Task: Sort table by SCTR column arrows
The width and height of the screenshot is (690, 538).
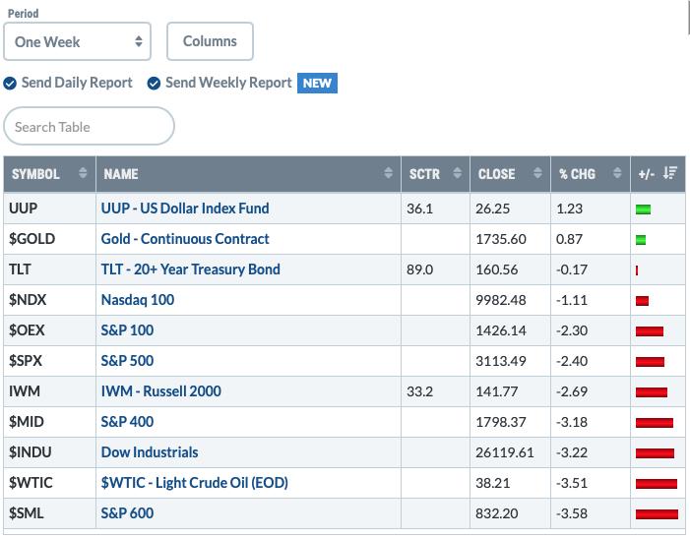Action: 458,173
